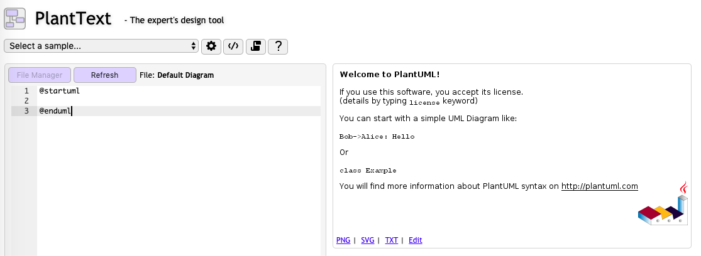The height and width of the screenshot is (256, 701).
Task: Click the line number 3 in gutter
Action: click(x=26, y=111)
